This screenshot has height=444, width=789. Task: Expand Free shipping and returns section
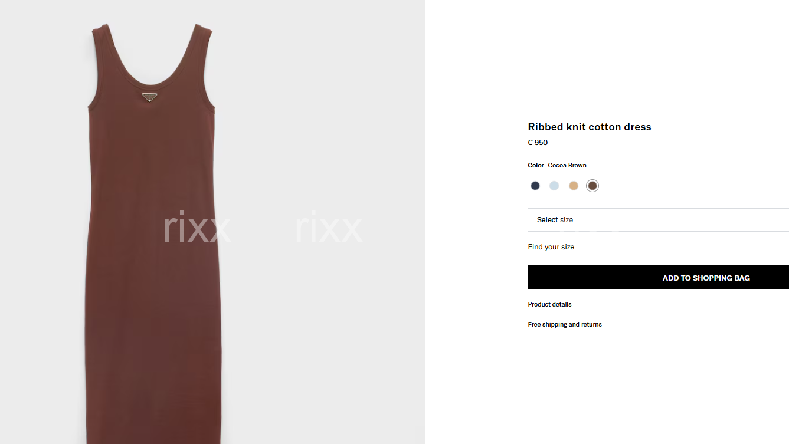pos(565,325)
